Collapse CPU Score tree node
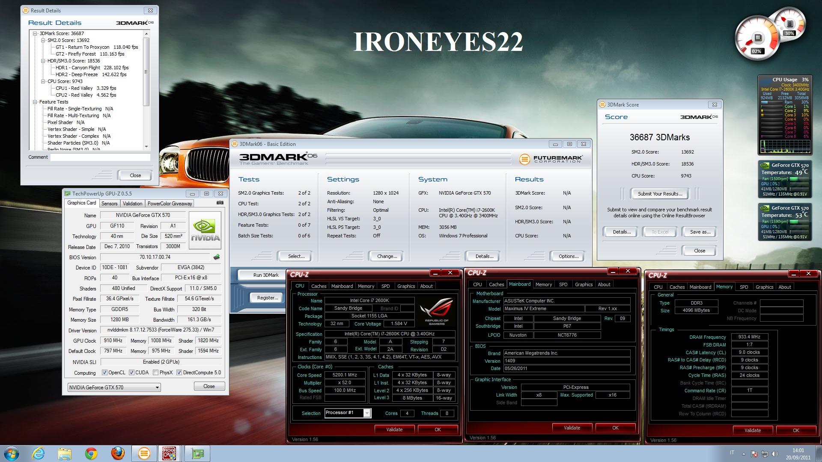 [x=43, y=81]
